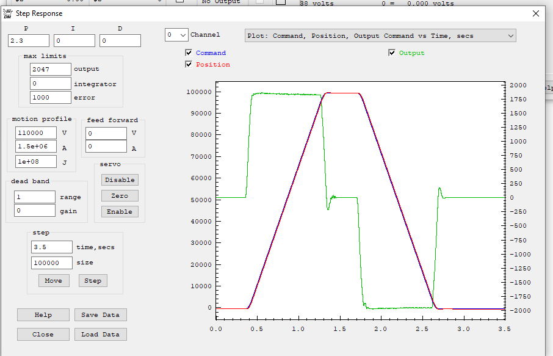
Task: Toggle the Command plot checkbox
Action: pos(189,53)
